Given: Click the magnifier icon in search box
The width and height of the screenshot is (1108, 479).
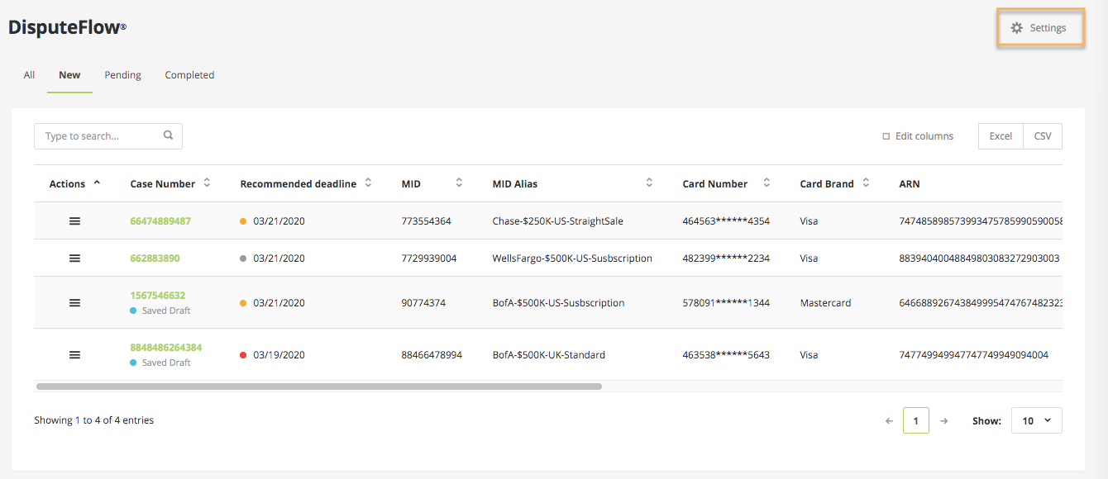Looking at the screenshot, I should pyautogui.click(x=169, y=135).
